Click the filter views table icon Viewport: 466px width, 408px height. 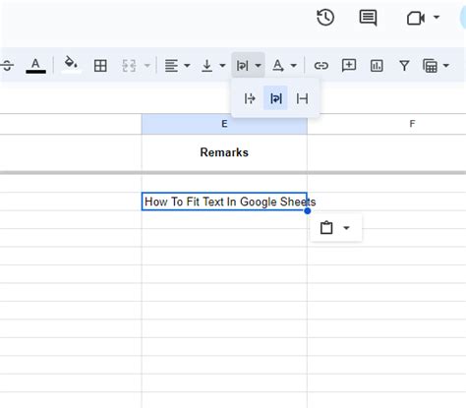(430, 66)
